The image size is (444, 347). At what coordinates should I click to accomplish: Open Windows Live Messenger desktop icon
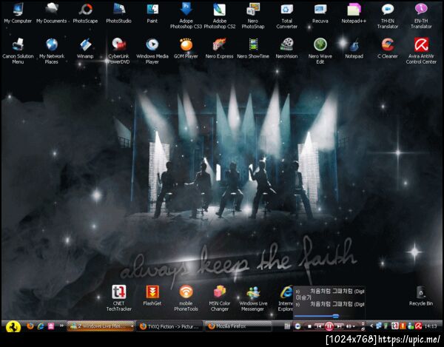pos(253,298)
